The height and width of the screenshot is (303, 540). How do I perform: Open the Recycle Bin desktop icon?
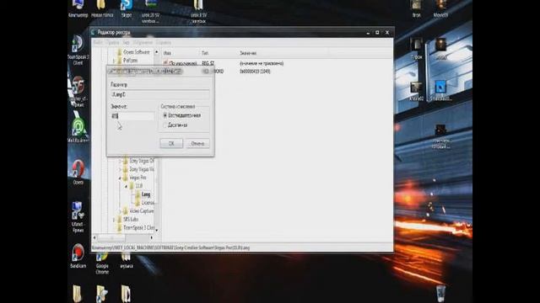click(440, 294)
